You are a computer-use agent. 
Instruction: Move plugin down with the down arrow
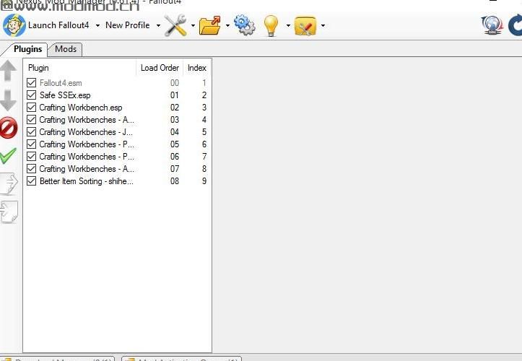(x=9, y=100)
